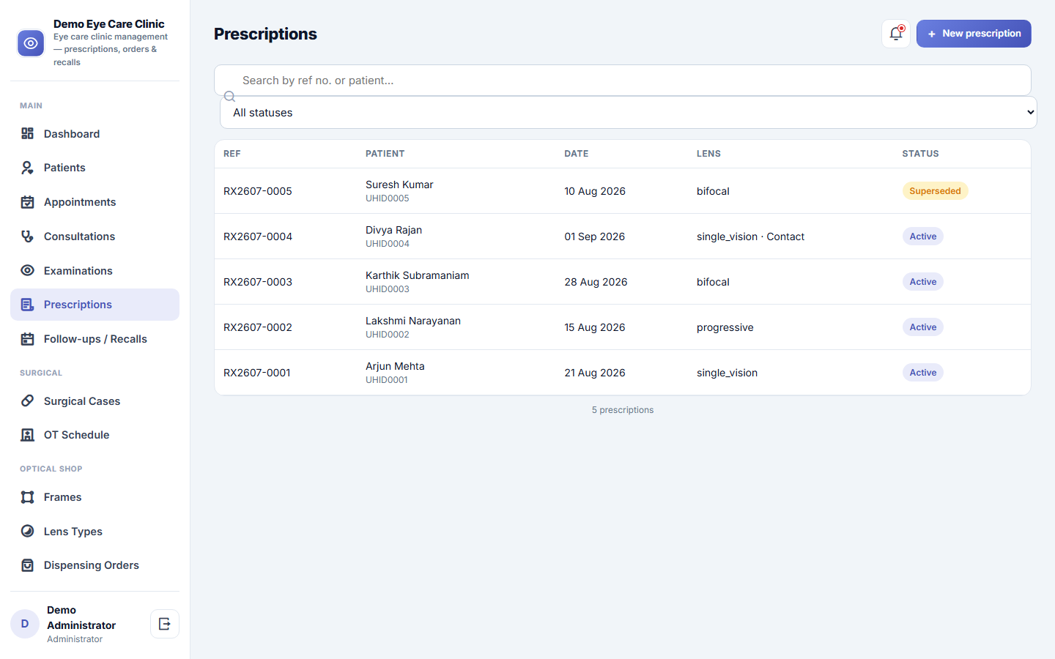Click the Surgical Cases icon
This screenshot has width=1055, height=659.
(x=28, y=401)
